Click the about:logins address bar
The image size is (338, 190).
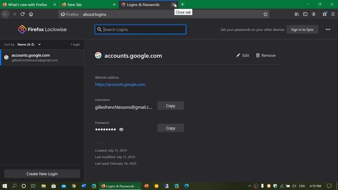164,14
